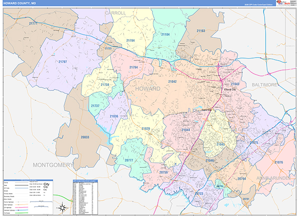Select ZIP code label 21797
The width and height of the screenshot is (299, 216).
[x=63, y=62]
